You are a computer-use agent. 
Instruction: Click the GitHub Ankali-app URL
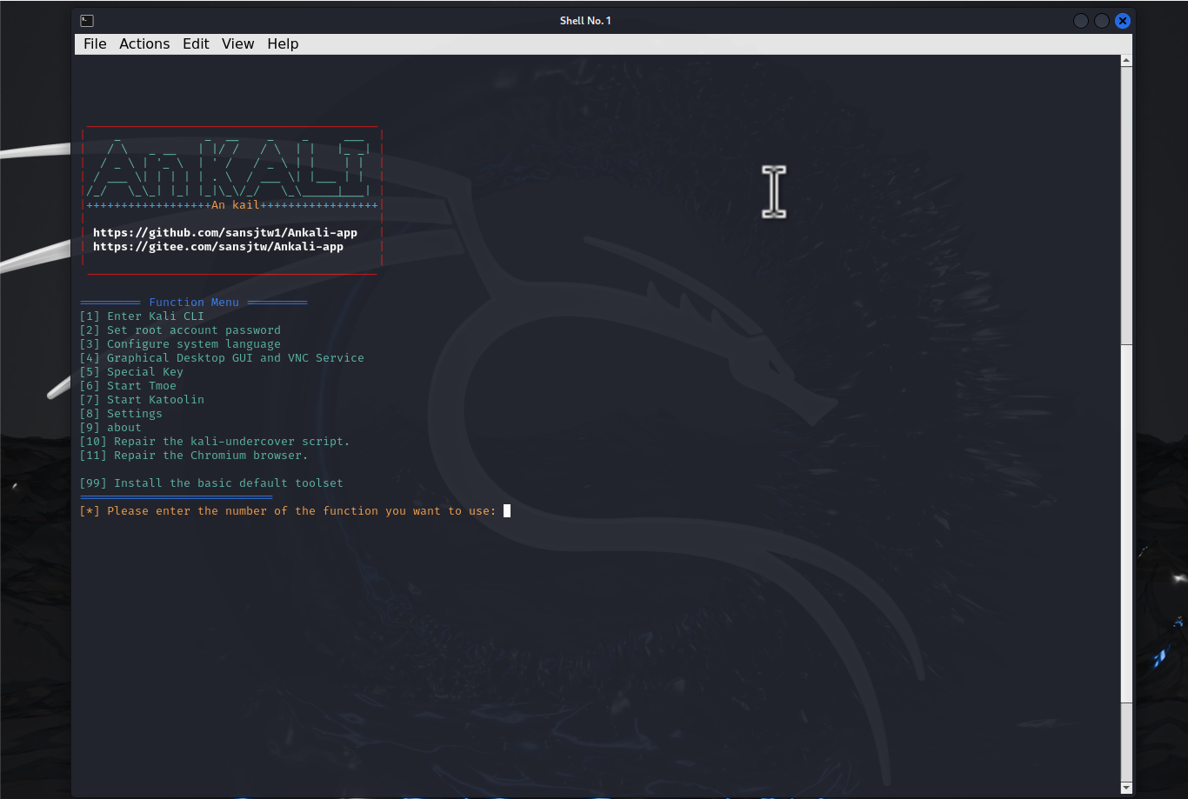[225, 233]
